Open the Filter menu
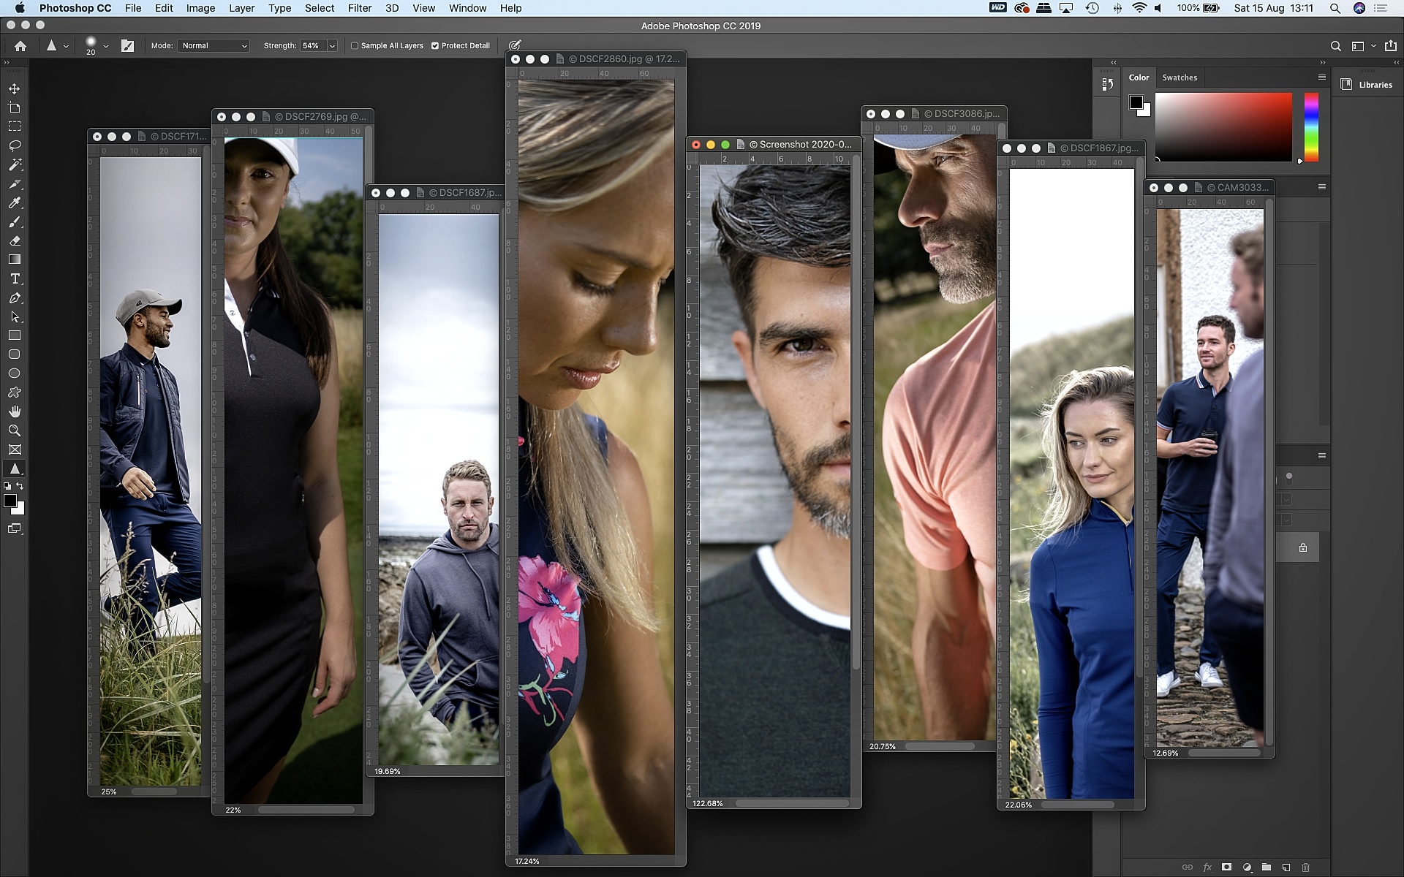 (x=359, y=8)
